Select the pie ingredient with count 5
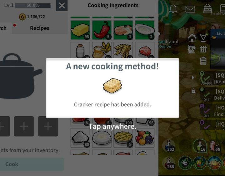 tap(123, 138)
